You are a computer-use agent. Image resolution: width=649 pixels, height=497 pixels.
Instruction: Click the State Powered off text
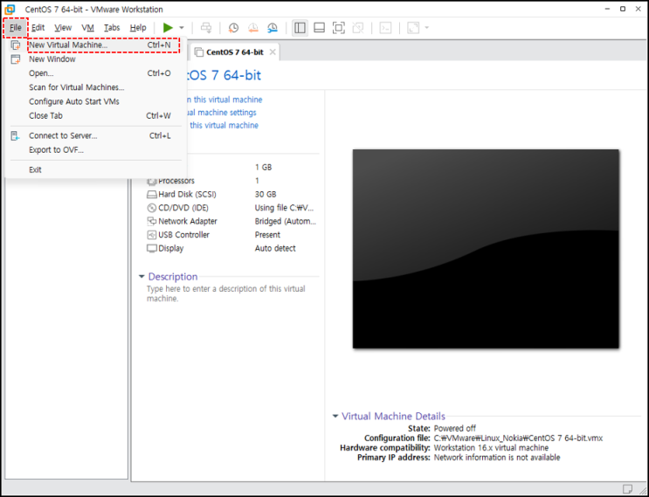click(455, 428)
